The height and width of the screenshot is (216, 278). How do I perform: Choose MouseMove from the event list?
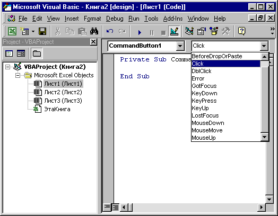point(226,130)
